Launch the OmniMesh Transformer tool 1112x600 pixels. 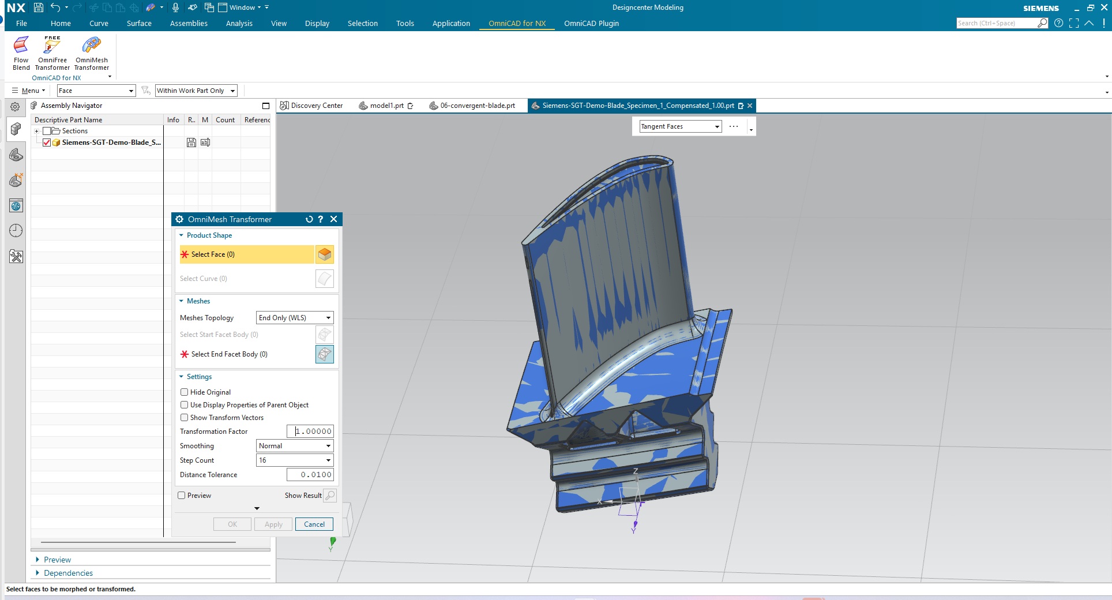point(91,45)
